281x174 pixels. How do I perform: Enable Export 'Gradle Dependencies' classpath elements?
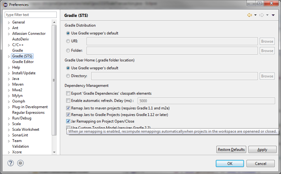(x=68, y=93)
